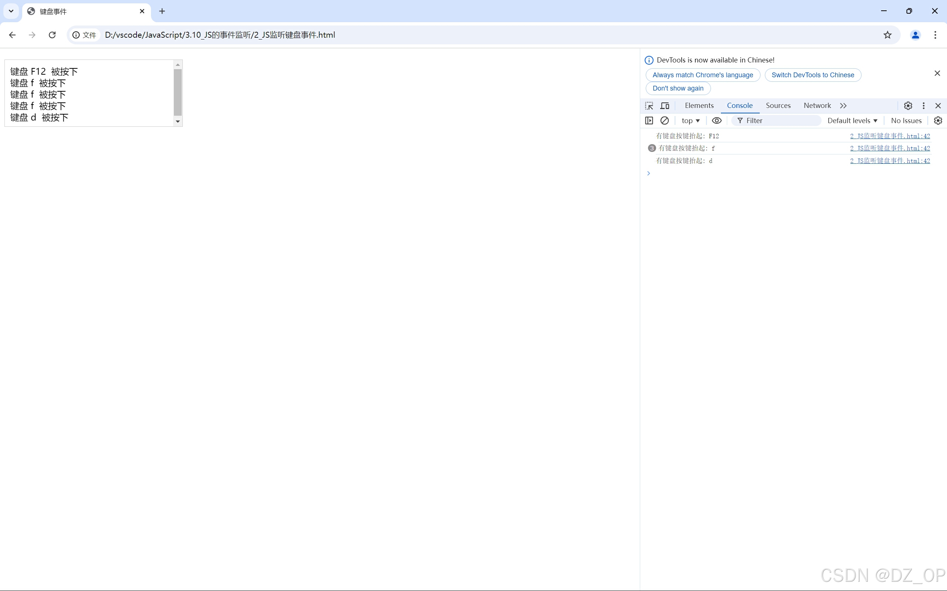Click the inspect element picker icon
Screen dimensions: 947x591
[x=649, y=106]
